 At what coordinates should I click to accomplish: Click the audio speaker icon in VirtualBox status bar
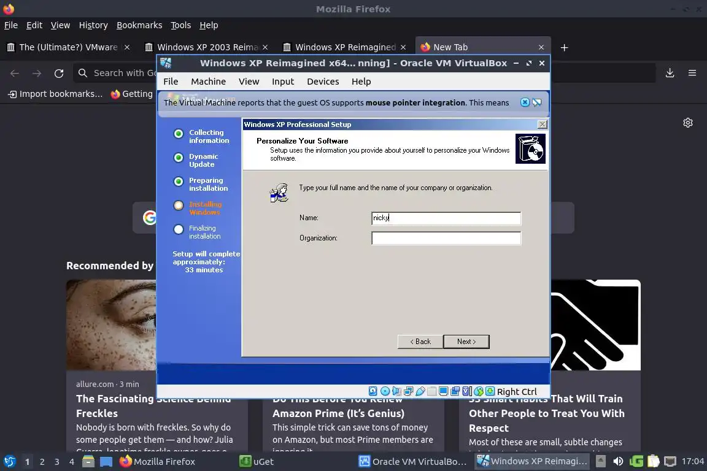[397, 391]
